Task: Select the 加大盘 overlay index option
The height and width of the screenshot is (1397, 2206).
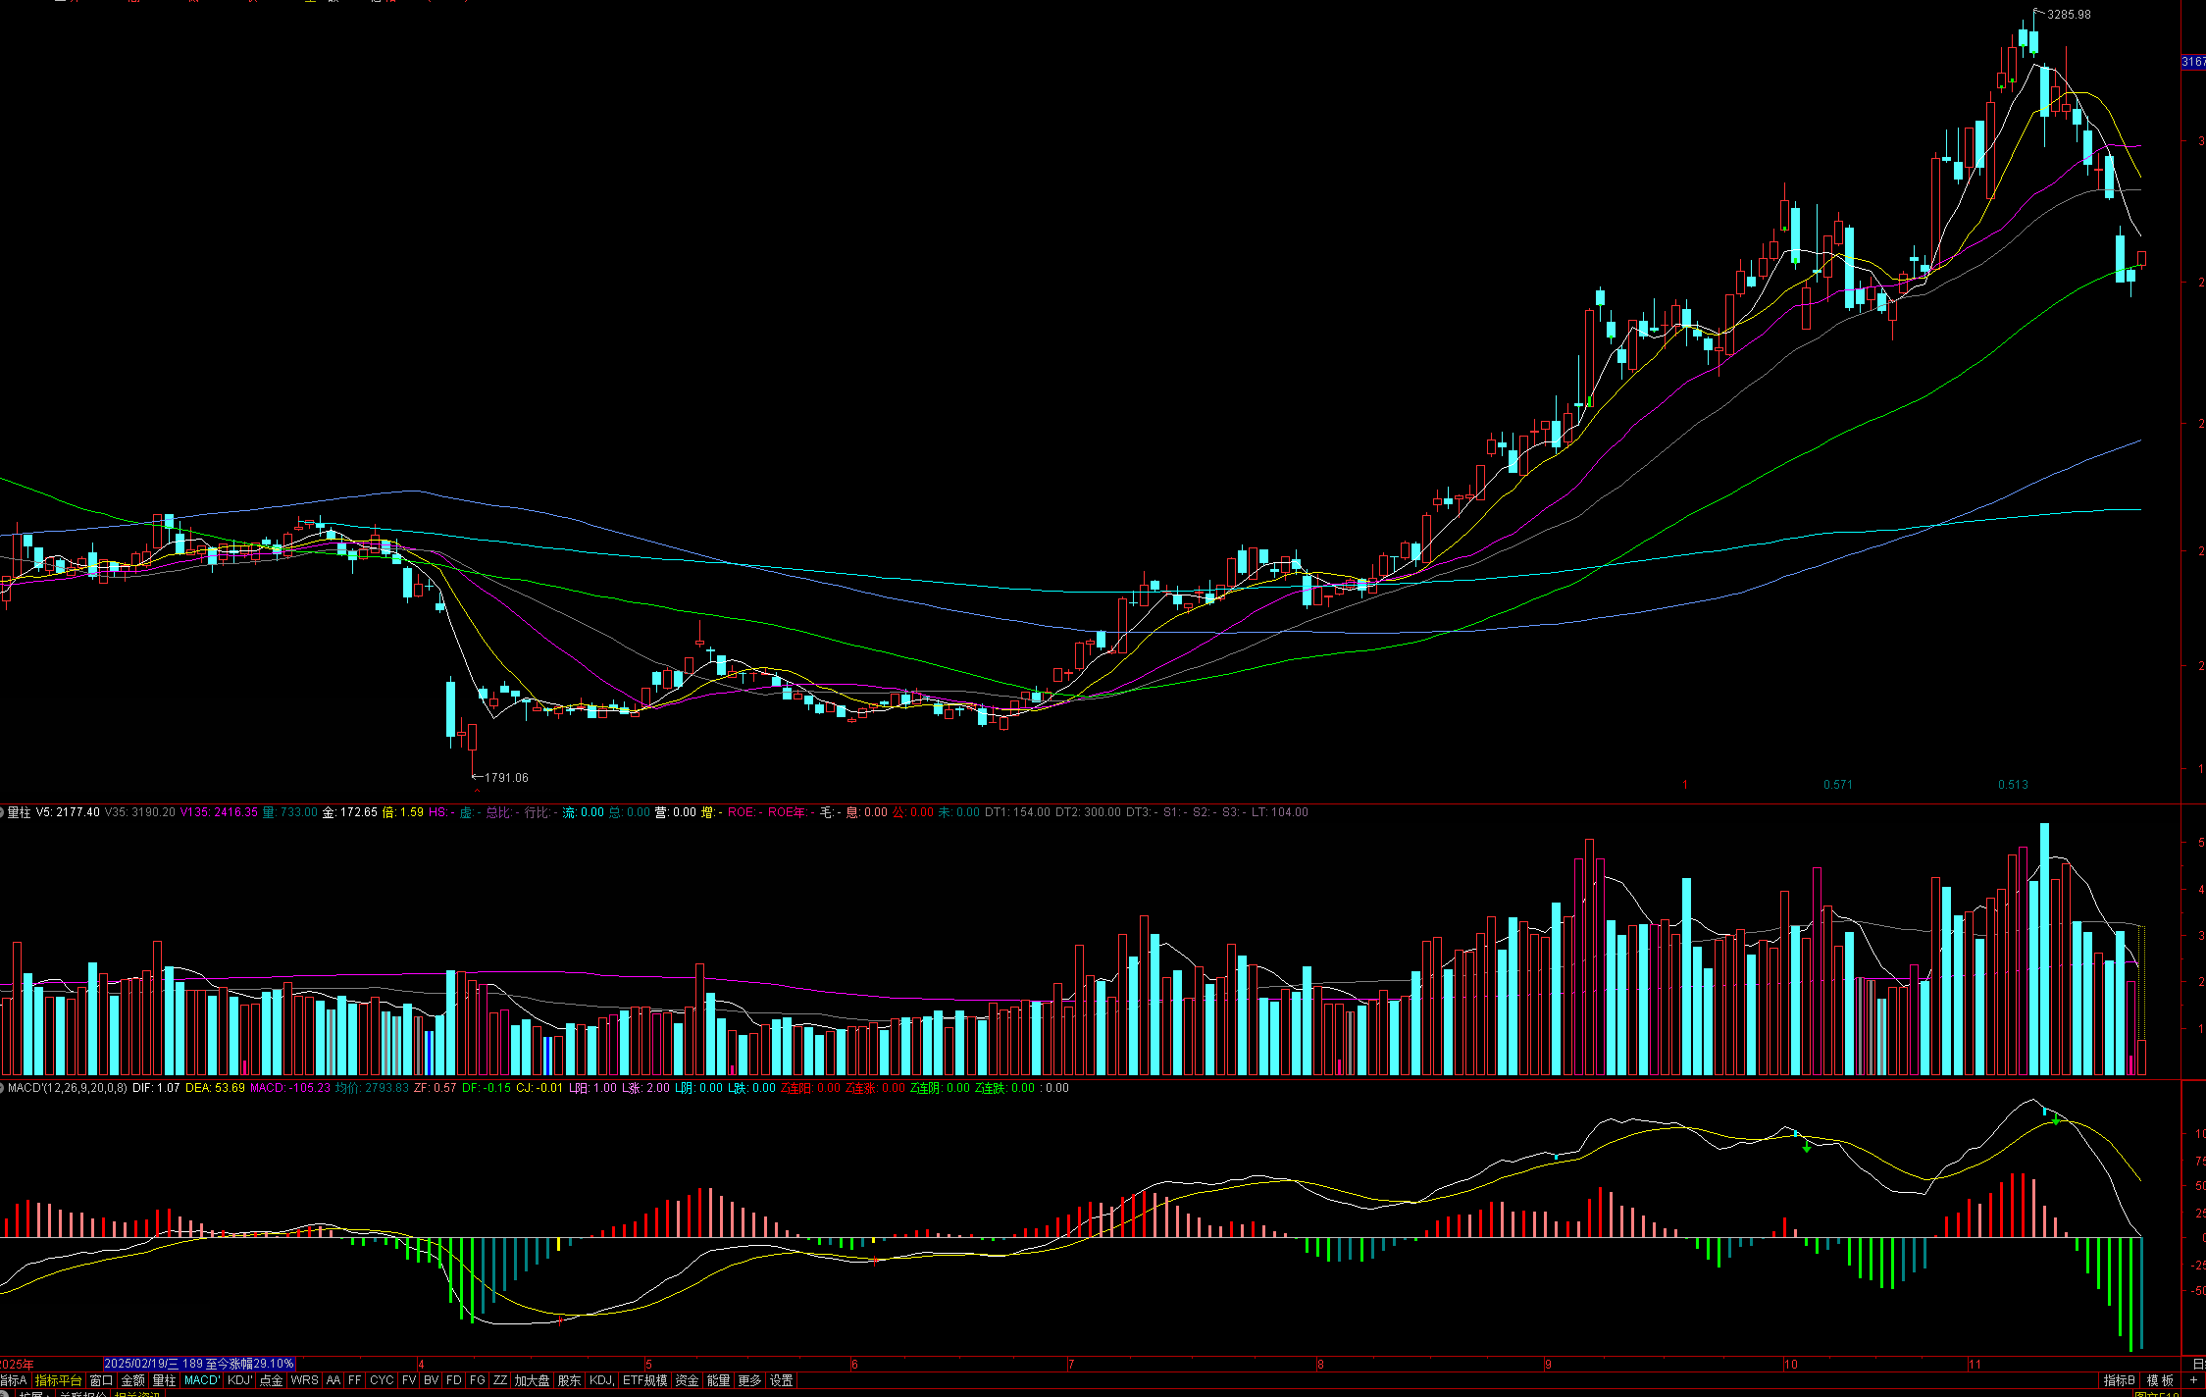Action: coord(532,1380)
